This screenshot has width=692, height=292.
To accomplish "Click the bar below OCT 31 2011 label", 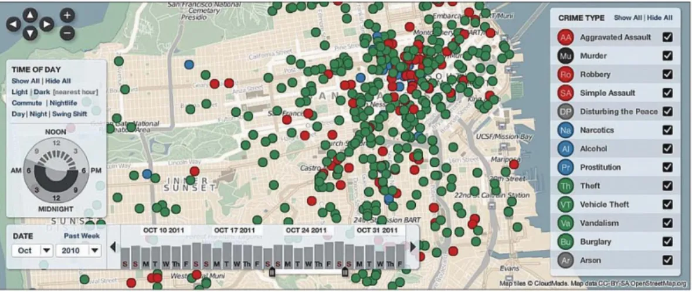I will coord(380,259).
